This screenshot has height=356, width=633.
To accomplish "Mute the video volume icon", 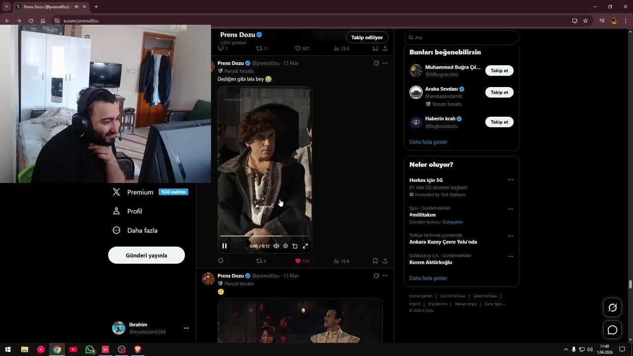I will 276,246.
